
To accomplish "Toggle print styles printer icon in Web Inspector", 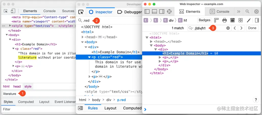I will pos(224,20).
